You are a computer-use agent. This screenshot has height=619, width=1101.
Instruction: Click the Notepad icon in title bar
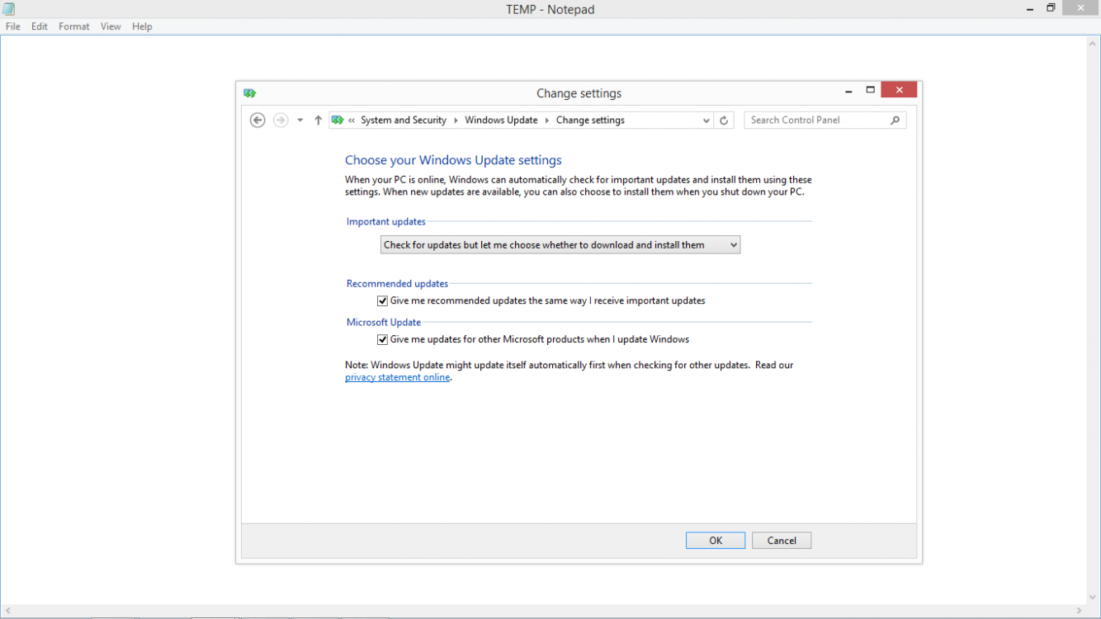[x=9, y=9]
